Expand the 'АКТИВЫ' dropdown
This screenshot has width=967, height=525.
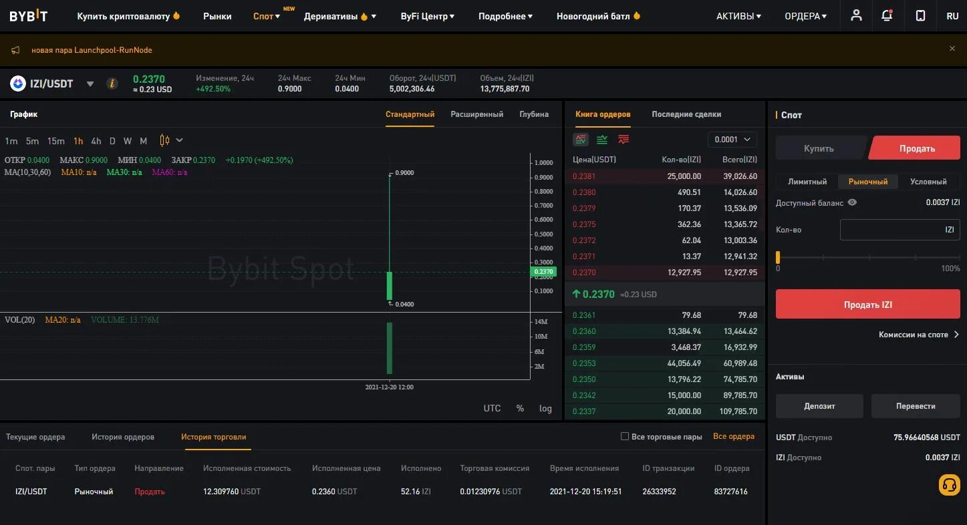pos(739,16)
